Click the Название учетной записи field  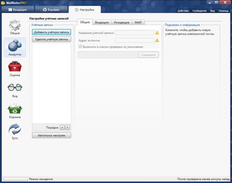pos(135,33)
